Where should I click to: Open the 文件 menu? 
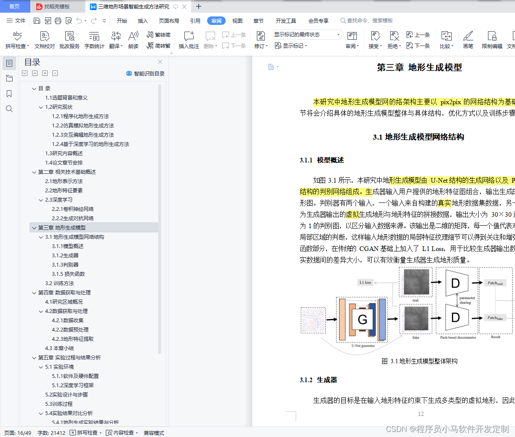click(x=16, y=21)
